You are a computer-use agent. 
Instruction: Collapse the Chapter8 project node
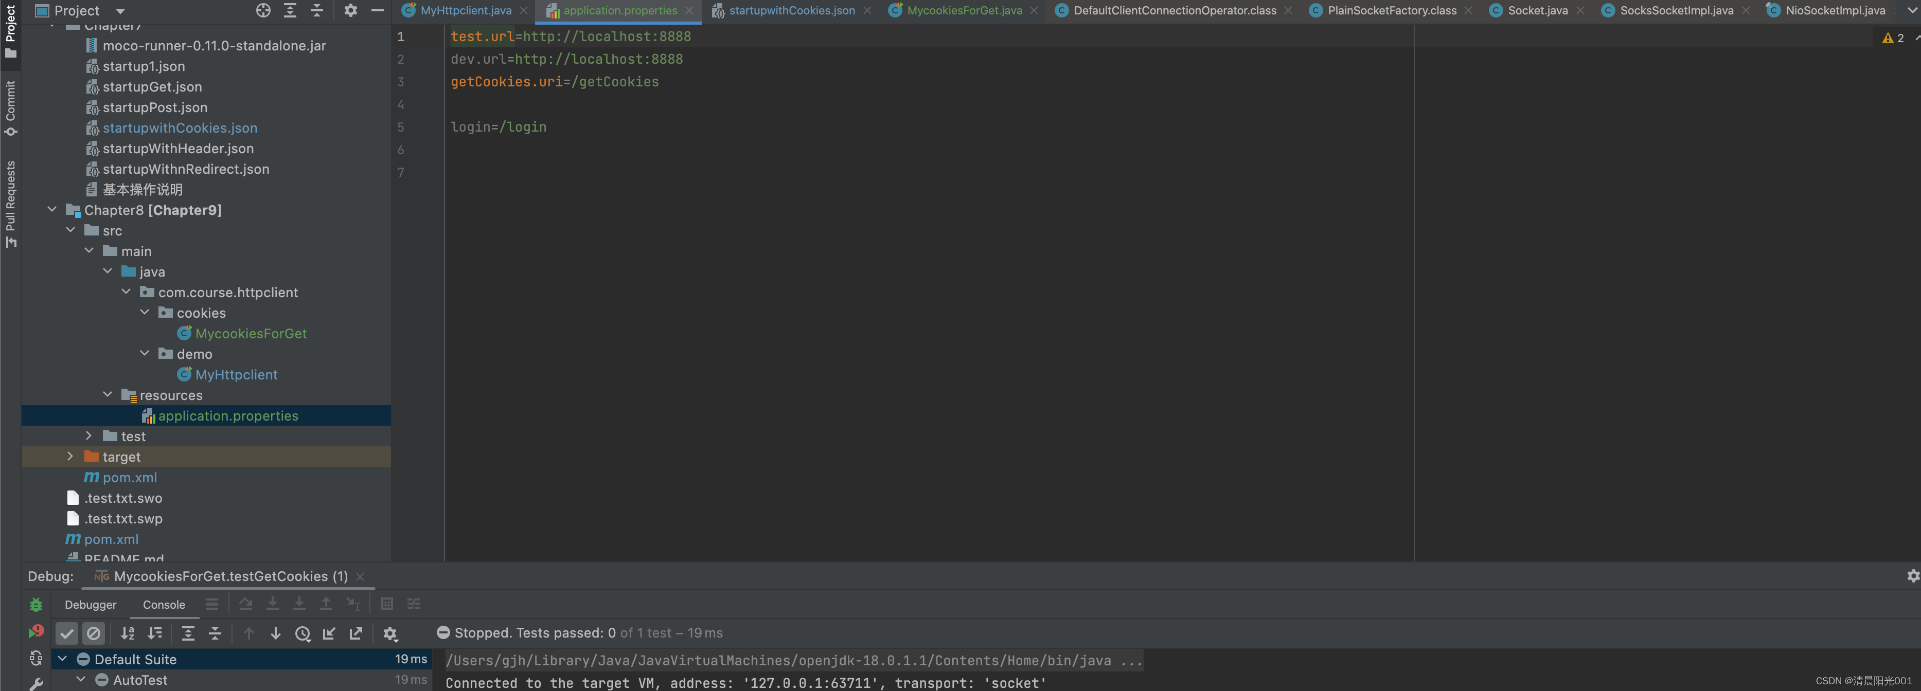point(51,209)
